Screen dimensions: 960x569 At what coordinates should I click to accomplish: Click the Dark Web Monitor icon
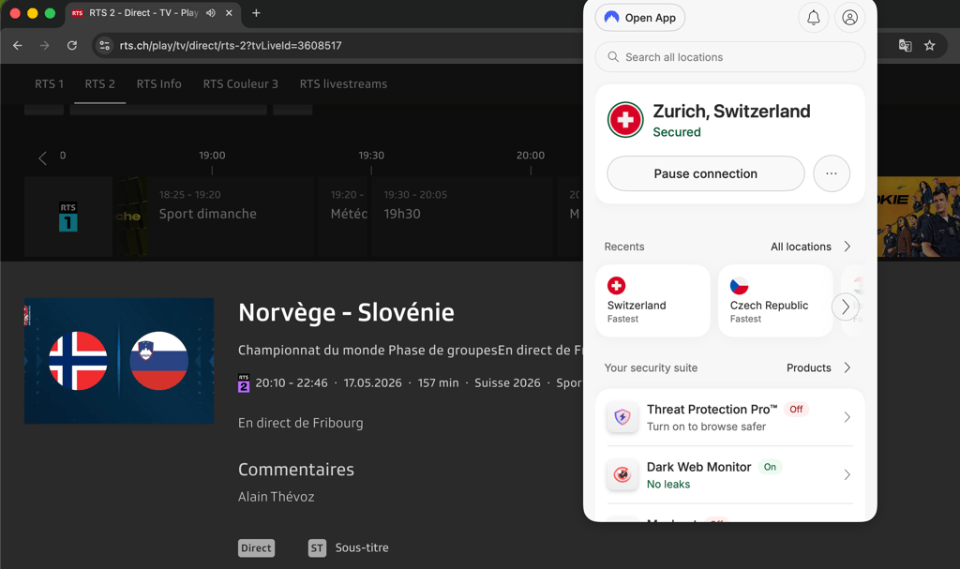tap(622, 474)
